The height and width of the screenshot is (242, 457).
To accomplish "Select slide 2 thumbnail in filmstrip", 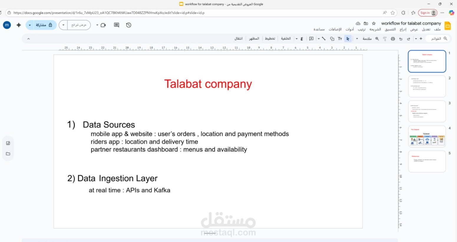I will [427, 86].
